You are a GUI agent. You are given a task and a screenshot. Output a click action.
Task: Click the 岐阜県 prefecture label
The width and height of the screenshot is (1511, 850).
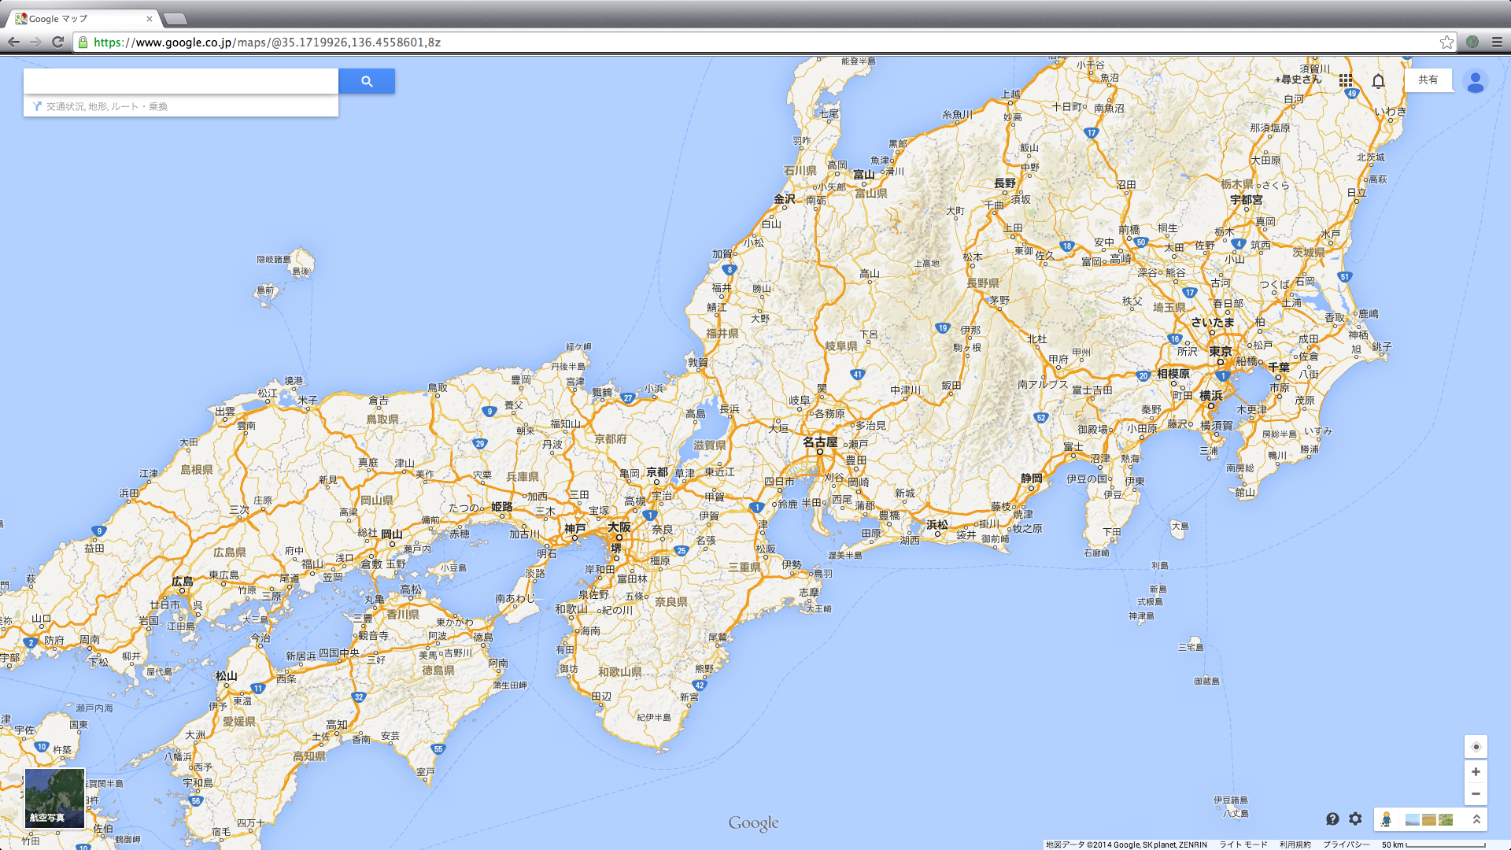pyautogui.click(x=841, y=346)
